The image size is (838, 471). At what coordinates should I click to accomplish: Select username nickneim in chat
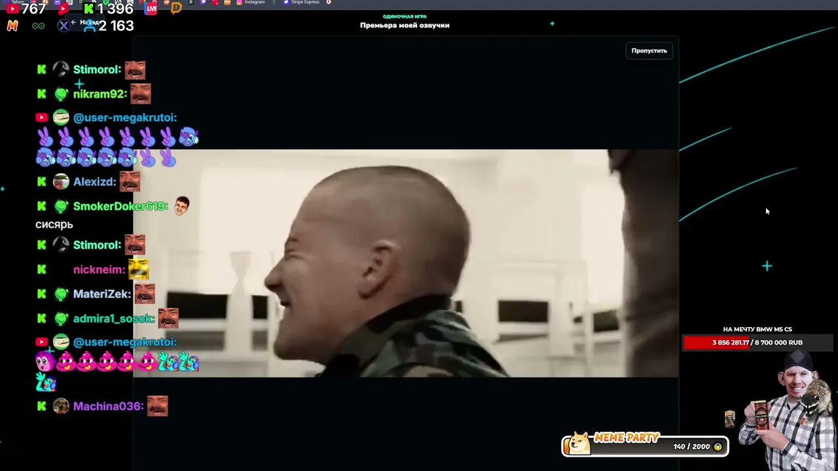pyautogui.click(x=99, y=269)
